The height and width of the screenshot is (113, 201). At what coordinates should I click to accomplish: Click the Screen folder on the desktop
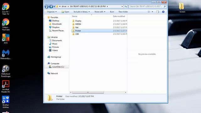click(x=182, y=8)
